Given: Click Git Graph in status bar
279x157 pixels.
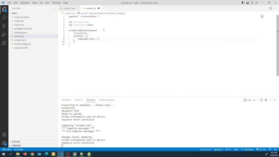Looking at the screenshot, I should tap(19, 149).
